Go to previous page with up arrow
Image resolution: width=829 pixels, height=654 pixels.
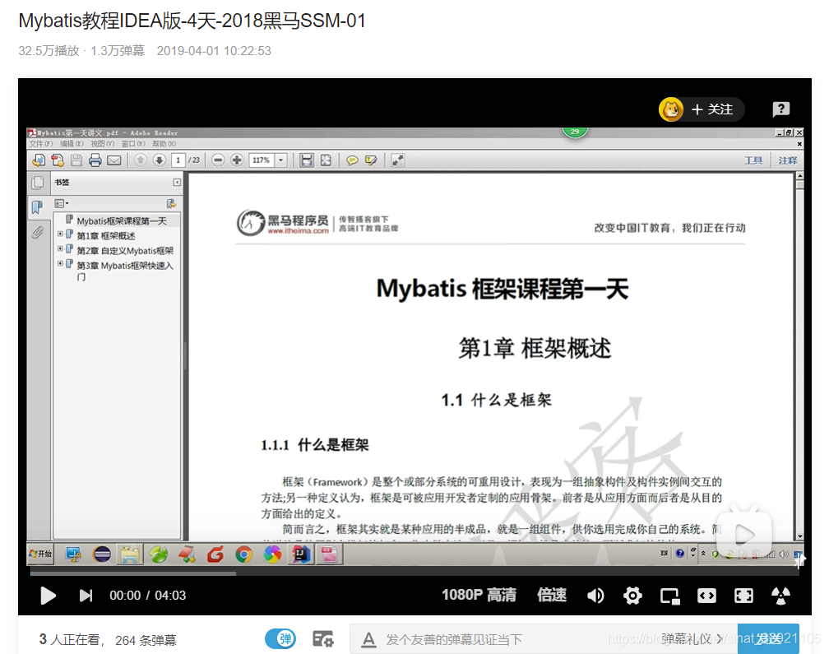click(x=140, y=160)
